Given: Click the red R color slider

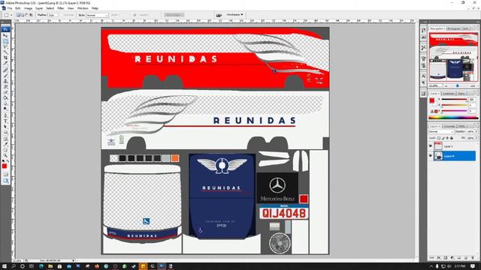Looking at the screenshot, I should tap(454, 100).
